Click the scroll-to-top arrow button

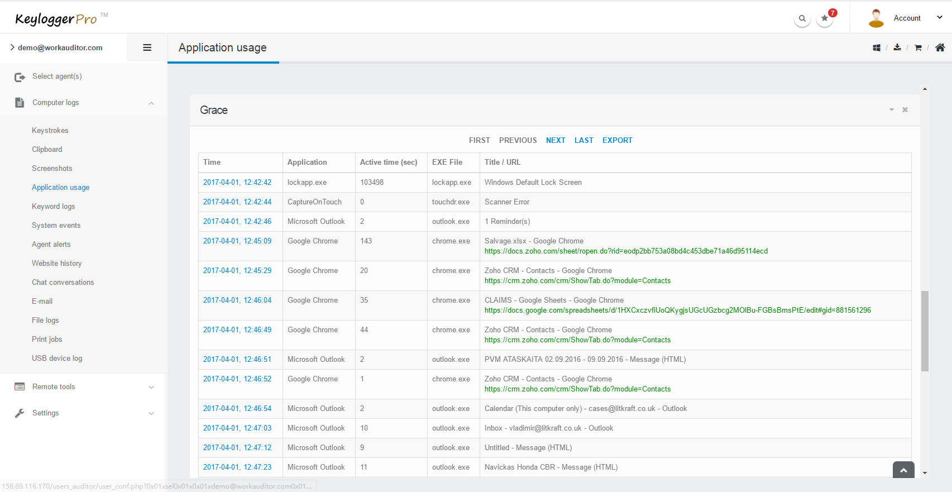(x=903, y=470)
